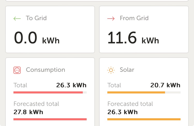The image size is (194, 126).
Task: Click the red Consumption total progress bar
Action: pyautogui.click(x=48, y=92)
